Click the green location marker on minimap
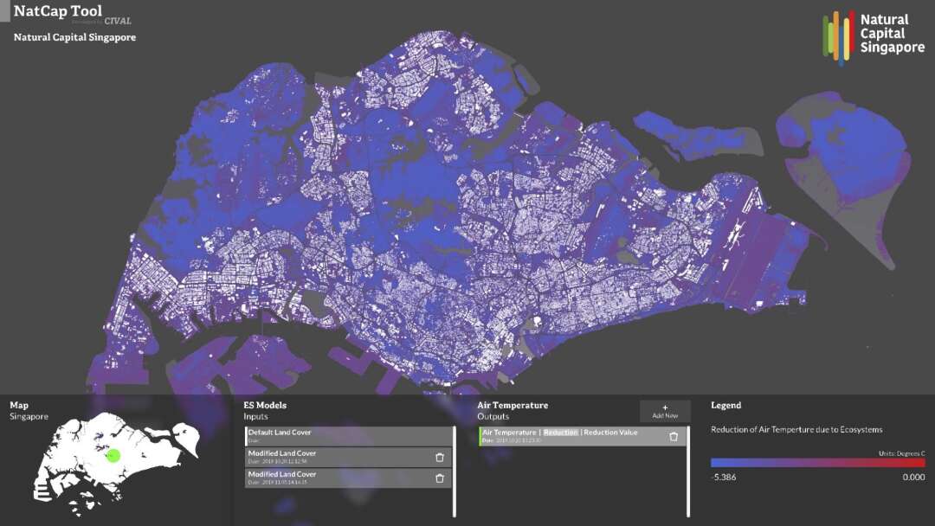The width and height of the screenshot is (935, 526). pyautogui.click(x=111, y=455)
